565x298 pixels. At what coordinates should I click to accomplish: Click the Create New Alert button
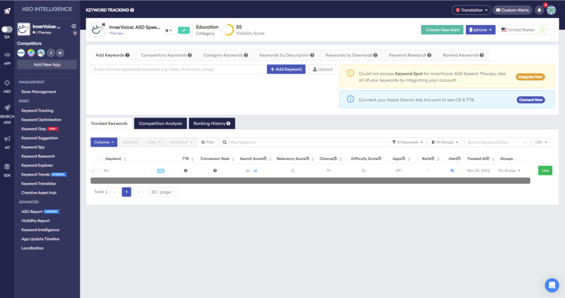pyautogui.click(x=442, y=30)
